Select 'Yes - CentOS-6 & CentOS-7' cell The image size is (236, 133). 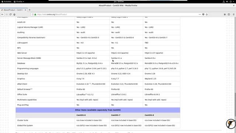point(156,38)
